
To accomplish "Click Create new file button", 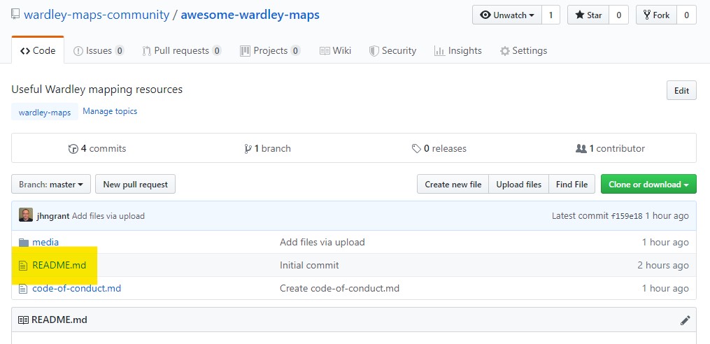I will click(453, 184).
